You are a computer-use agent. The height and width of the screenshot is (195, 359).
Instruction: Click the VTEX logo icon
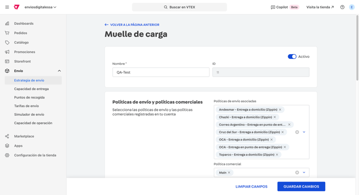[x=17, y=7]
